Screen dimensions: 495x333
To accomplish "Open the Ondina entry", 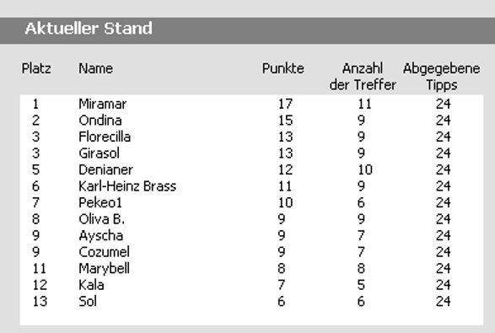I will coord(100,121).
